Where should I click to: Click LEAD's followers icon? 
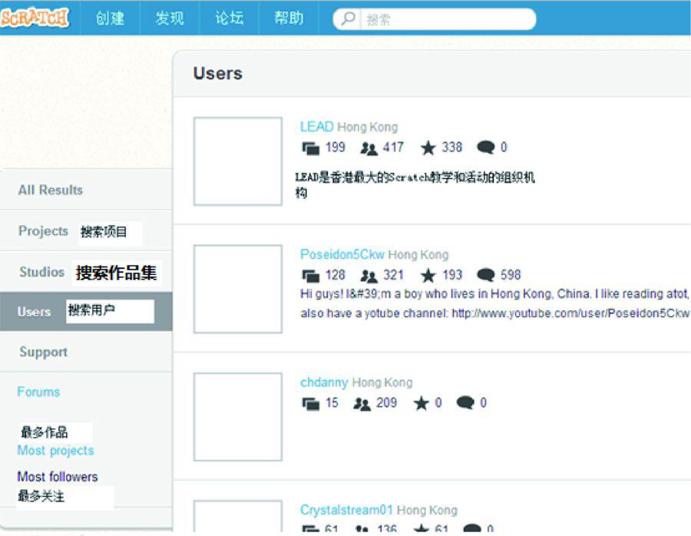coord(369,148)
